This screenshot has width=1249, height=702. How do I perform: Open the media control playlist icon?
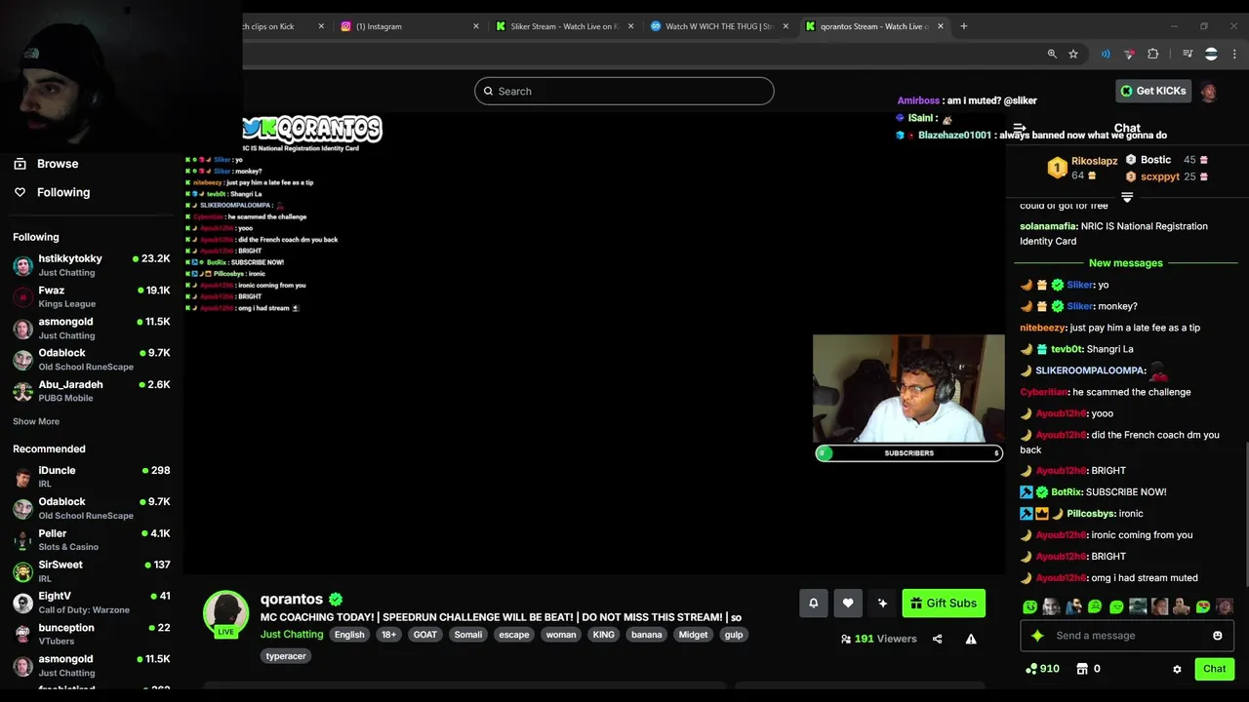(x=1188, y=54)
